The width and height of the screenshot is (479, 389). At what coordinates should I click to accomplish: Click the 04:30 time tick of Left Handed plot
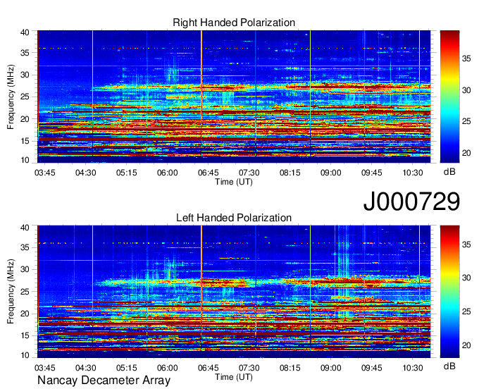click(x=85, y=368)
